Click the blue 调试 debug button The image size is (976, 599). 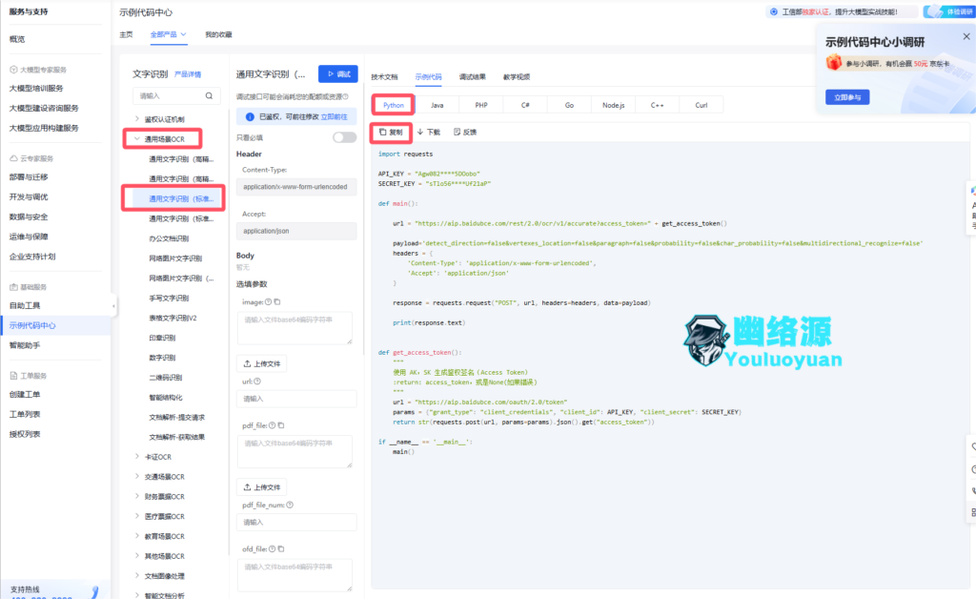tap(338, 74)
